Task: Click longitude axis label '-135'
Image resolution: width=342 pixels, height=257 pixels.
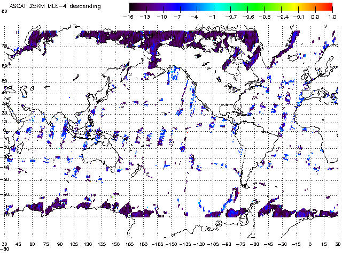Action: tap(185, 244)
